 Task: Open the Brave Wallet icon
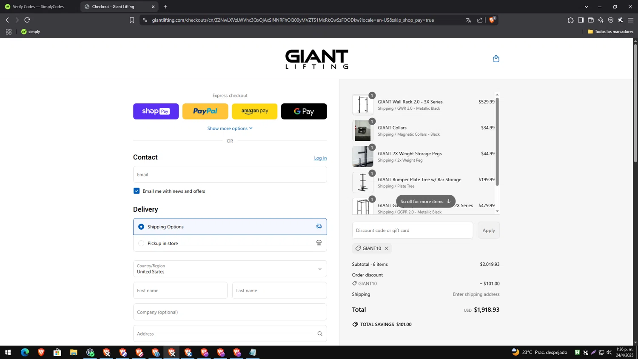coord(591,20)
